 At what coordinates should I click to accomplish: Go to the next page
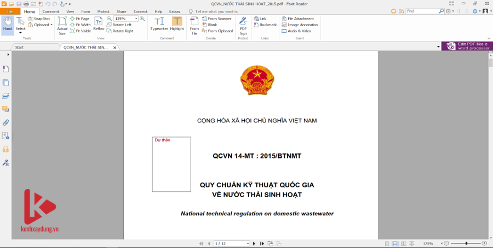pos(254,243)
